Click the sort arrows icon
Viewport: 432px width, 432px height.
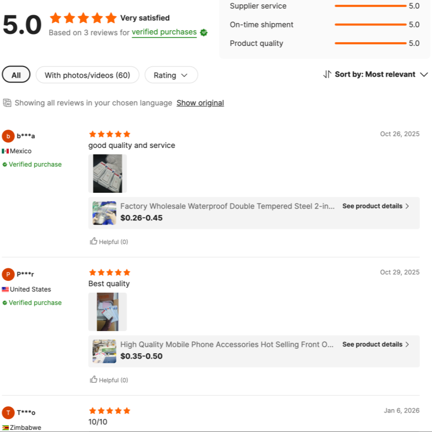[327, 75]
